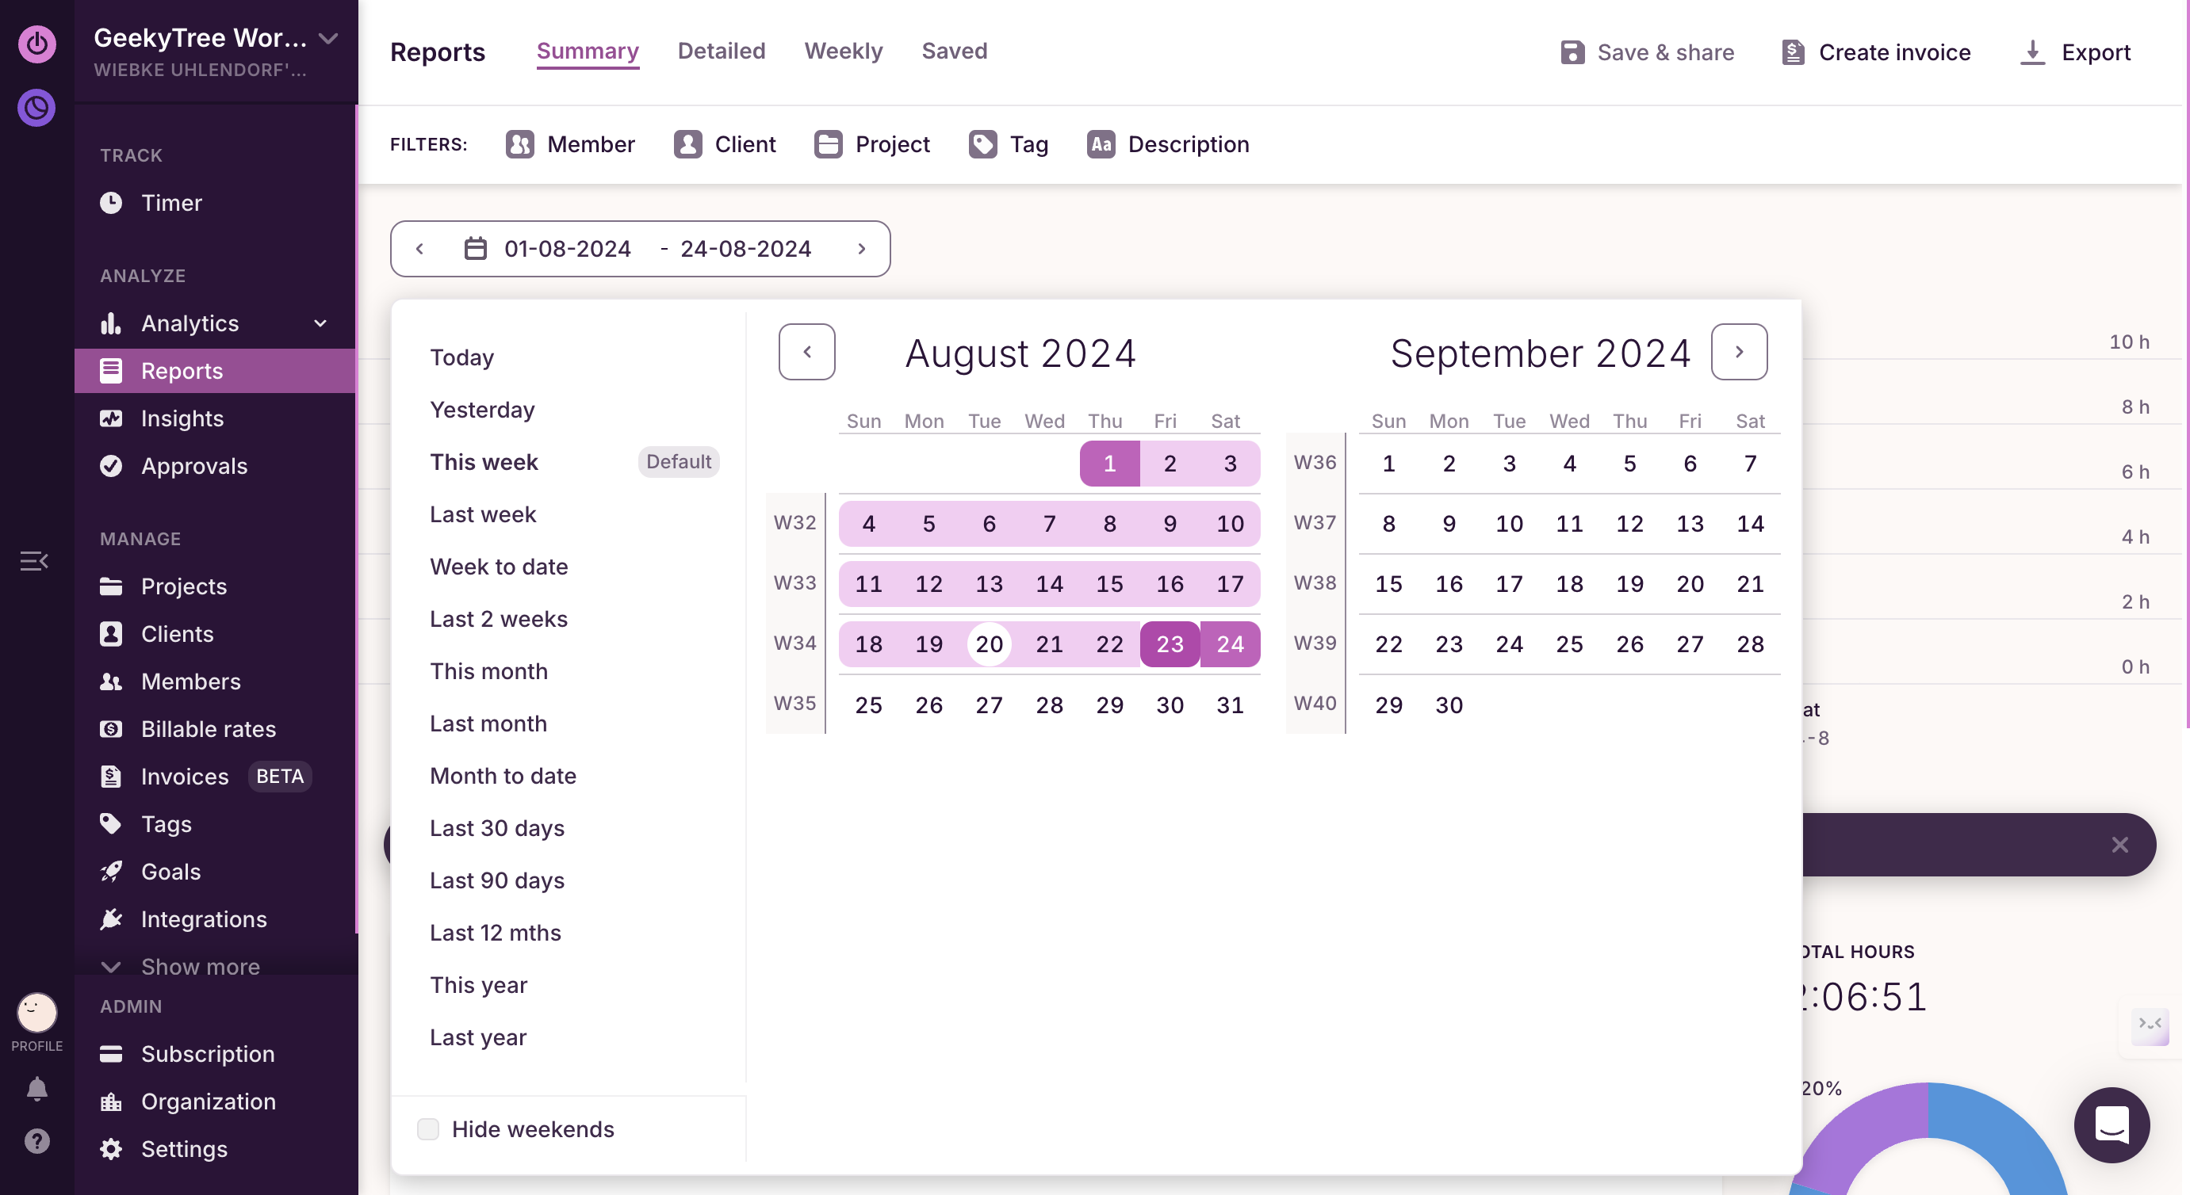Choose the Yesterday preset

coord(482,410)
